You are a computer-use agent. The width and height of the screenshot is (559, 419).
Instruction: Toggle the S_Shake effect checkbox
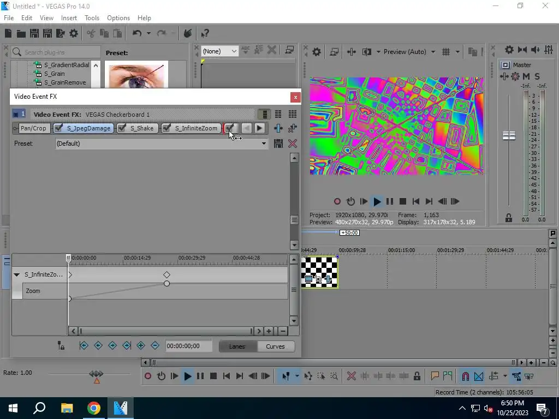click(122, 128)
